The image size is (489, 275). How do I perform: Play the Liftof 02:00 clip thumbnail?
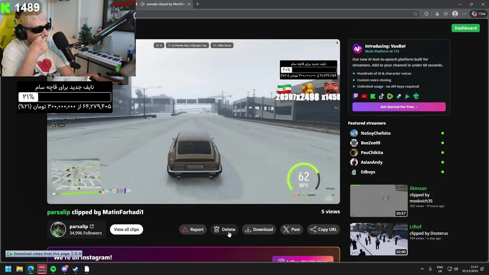click(x=379, y=239)
